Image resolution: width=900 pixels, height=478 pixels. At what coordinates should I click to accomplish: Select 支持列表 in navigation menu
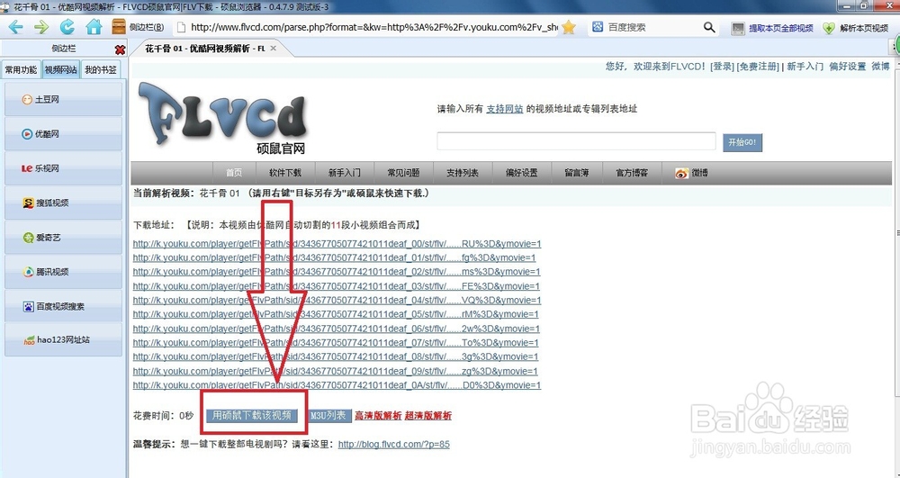point(463,173)
